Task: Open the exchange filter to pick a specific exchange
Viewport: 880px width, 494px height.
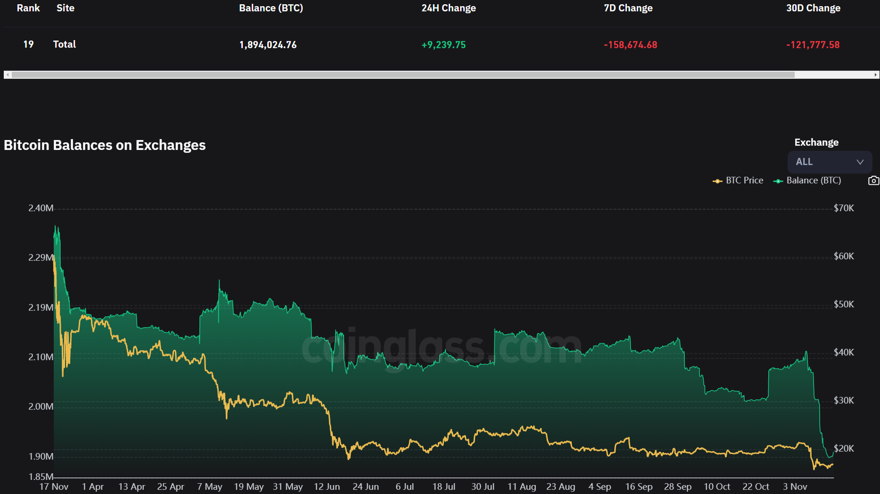Action: tap(830, 162)
